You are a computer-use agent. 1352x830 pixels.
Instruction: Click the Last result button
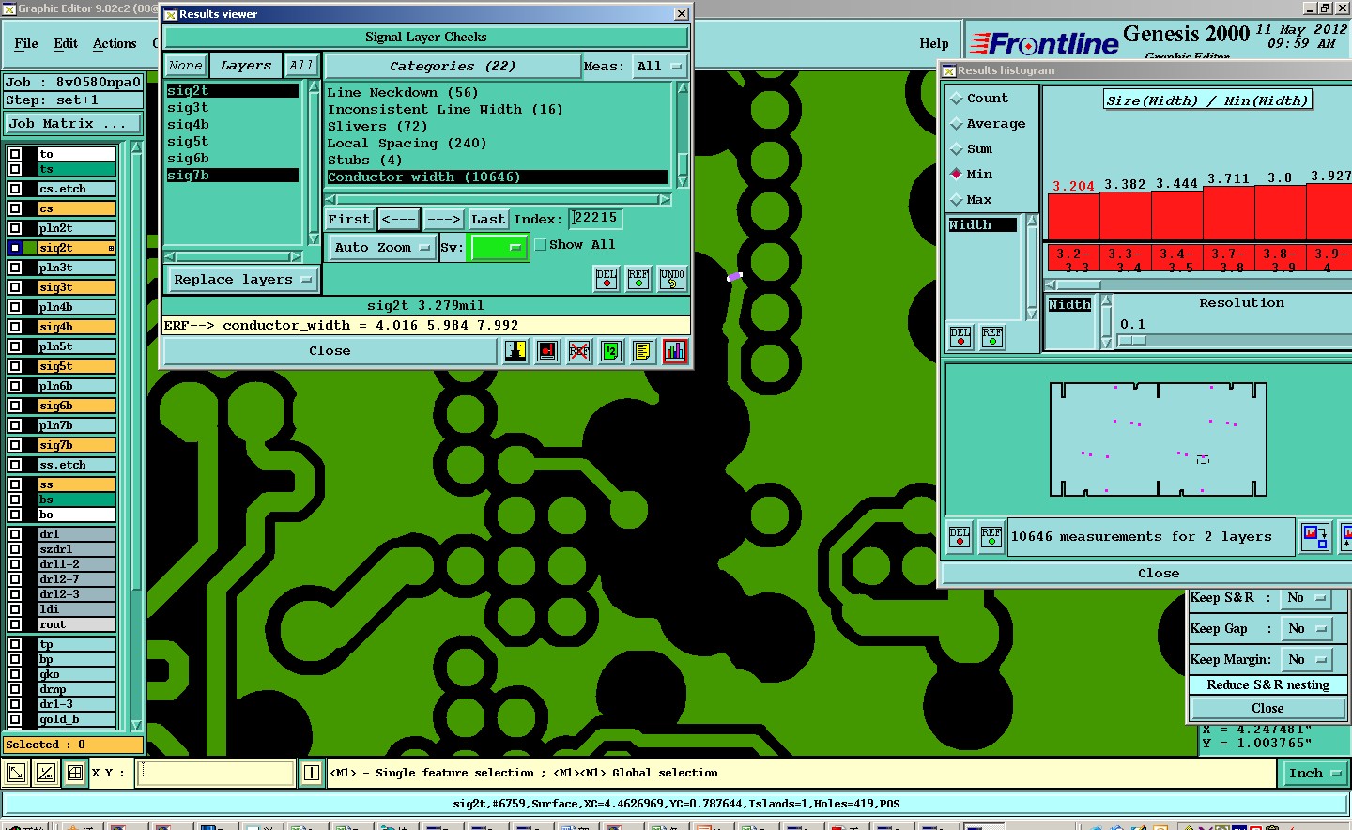(488, 220)
